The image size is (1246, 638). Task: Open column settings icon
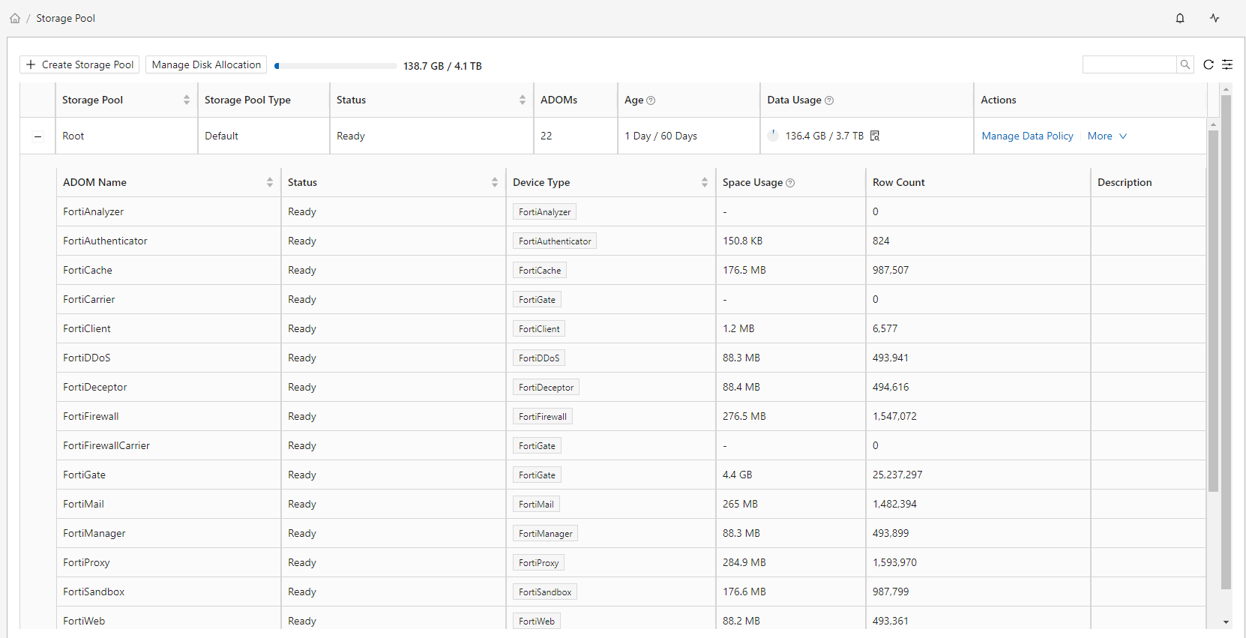pyautogui.click(x=1227, y=64)
